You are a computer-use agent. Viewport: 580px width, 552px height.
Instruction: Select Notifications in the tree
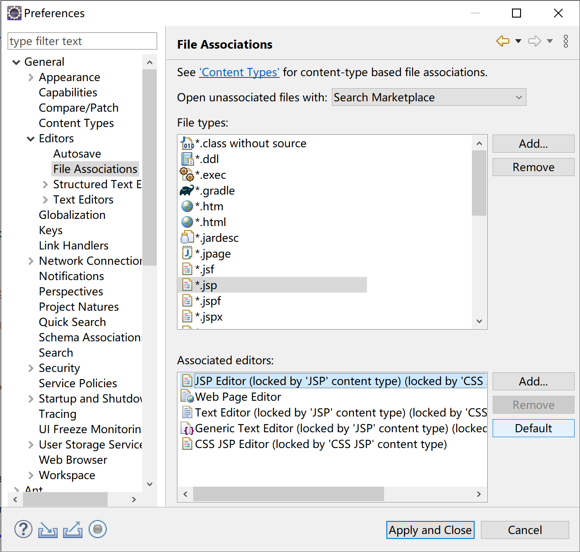(72, 276)
